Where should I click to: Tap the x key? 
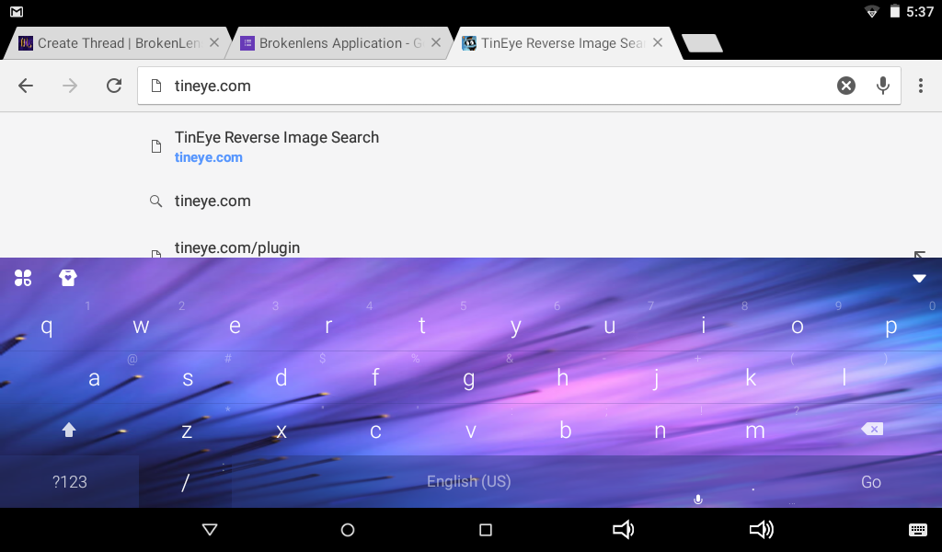click(281, 430)
